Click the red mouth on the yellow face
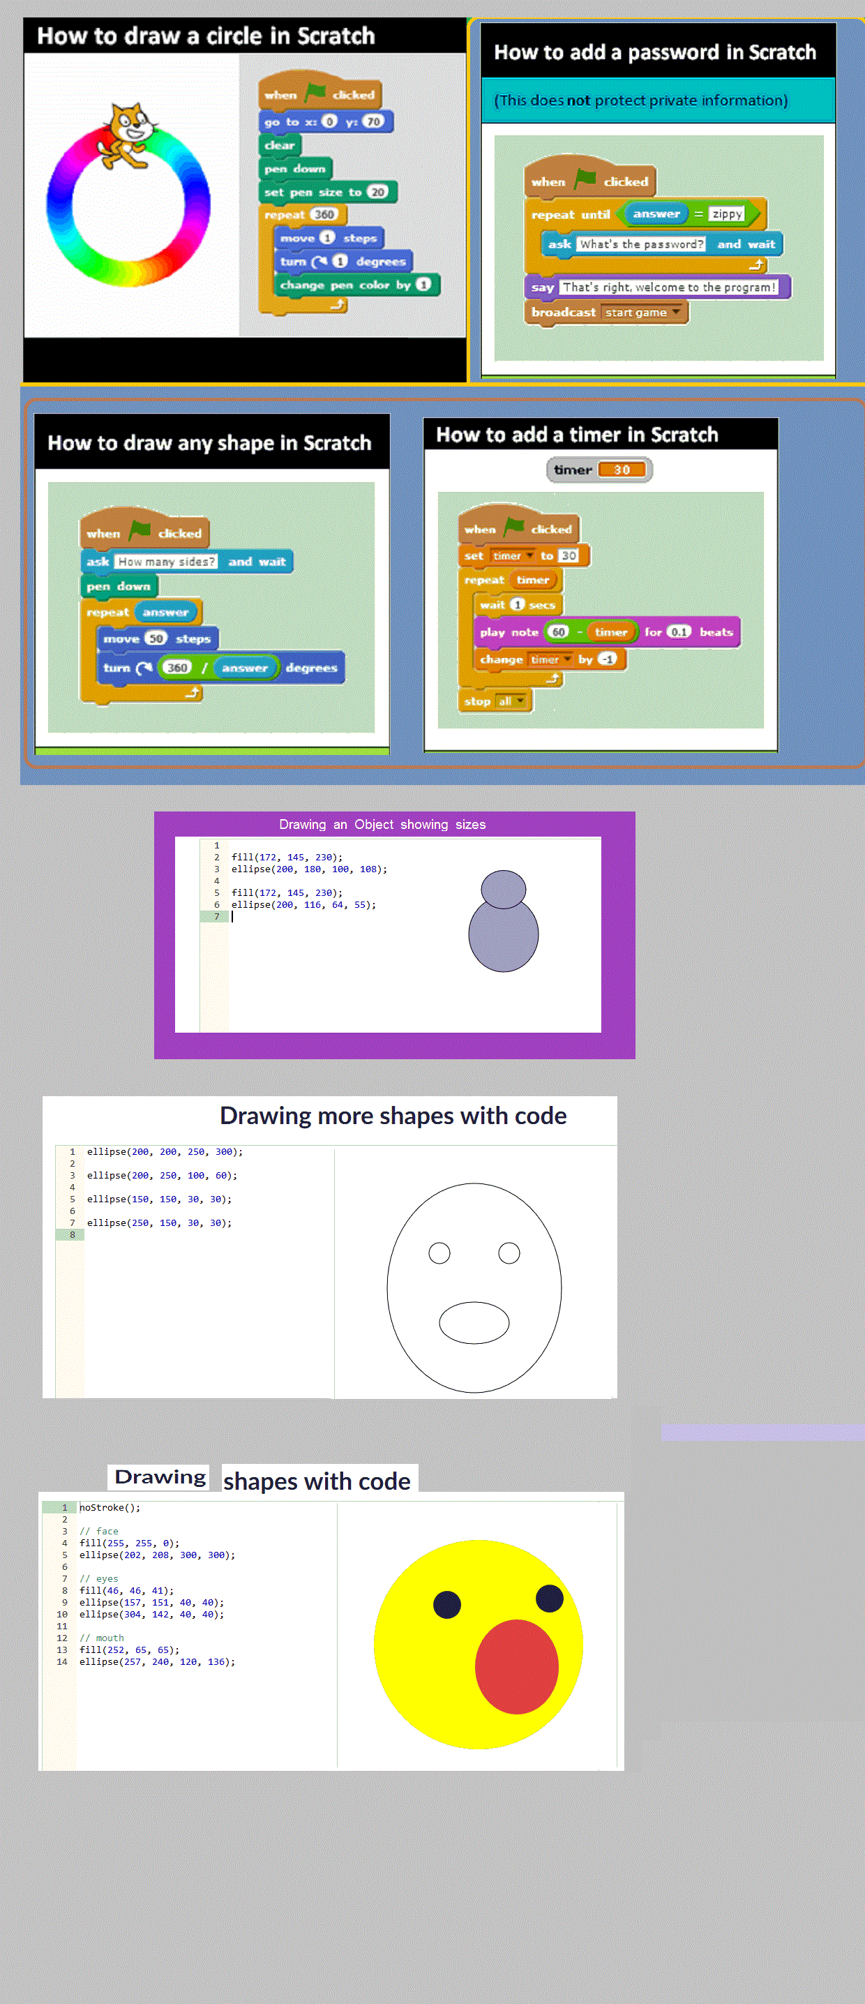Screen dimensions: 865x2004 click(x=516, y=1666)
